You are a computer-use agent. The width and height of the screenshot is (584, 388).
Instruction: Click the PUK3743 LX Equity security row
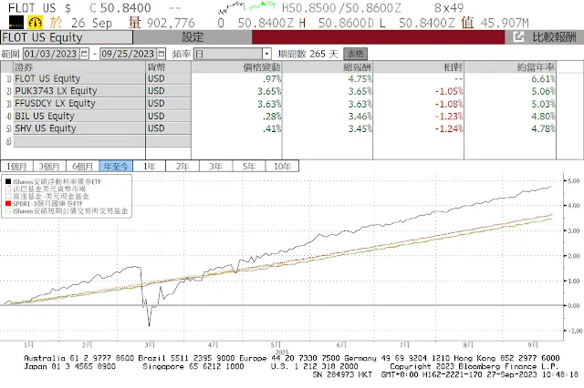[79, 91]
